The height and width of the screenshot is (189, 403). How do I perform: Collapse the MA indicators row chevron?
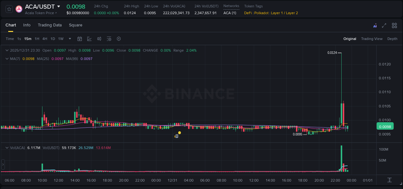(7, 59)
